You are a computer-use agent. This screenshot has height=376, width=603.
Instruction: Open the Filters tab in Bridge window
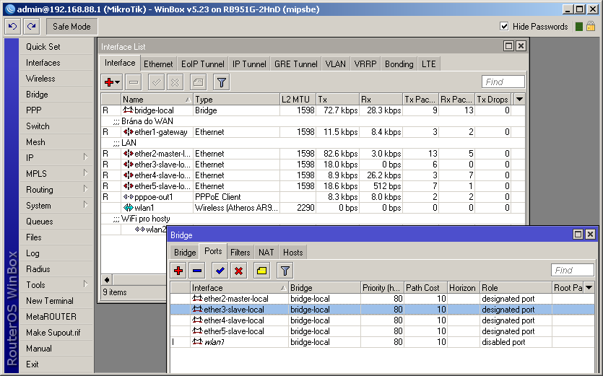(240, 252)
